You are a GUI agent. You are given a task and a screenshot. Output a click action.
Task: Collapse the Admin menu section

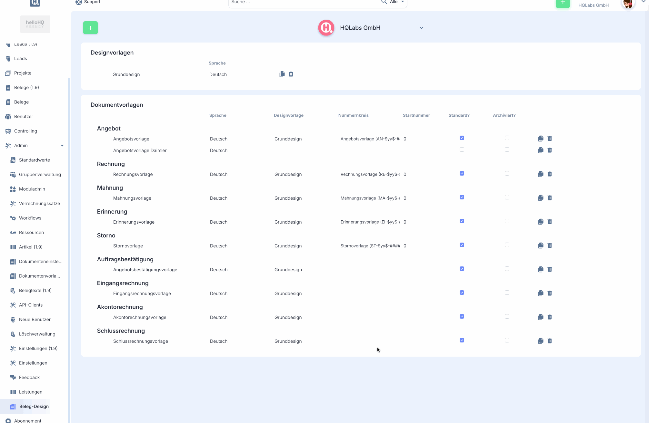pos(62,146)
